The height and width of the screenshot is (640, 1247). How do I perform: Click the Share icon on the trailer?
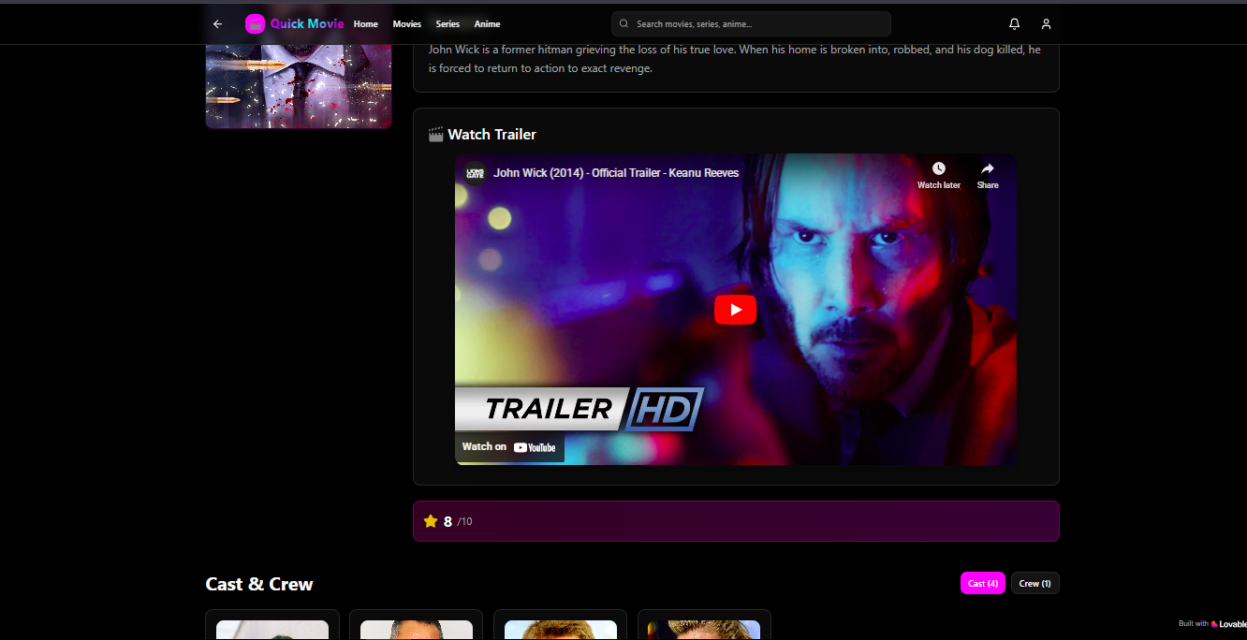(x=988, y=168)
